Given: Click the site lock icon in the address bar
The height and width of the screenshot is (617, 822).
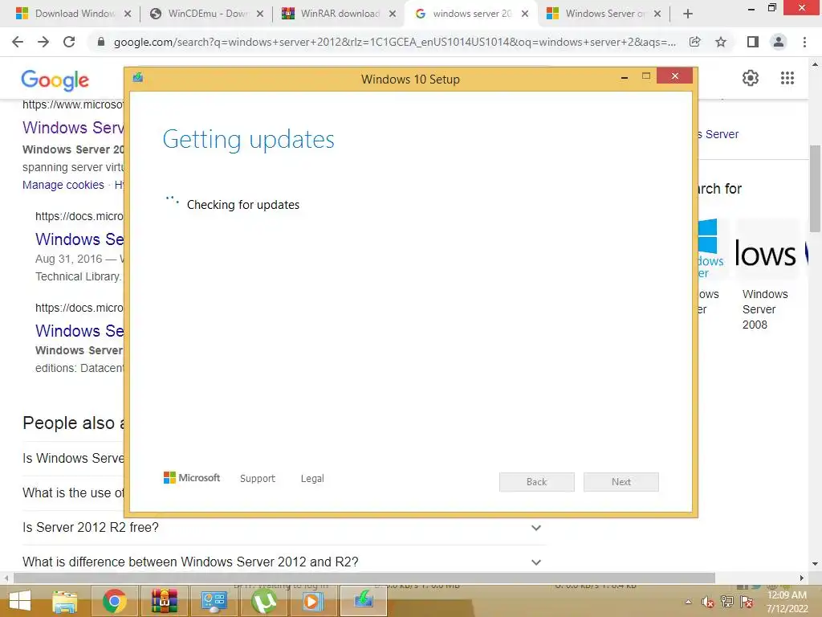Looking at the screenshot, I should pyautogui.click(x=101, y=42).
